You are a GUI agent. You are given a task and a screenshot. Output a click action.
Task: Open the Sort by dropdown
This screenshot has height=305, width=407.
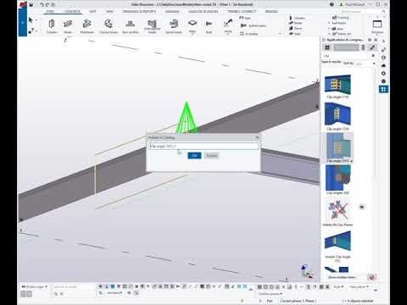click(x=366, y=64)
